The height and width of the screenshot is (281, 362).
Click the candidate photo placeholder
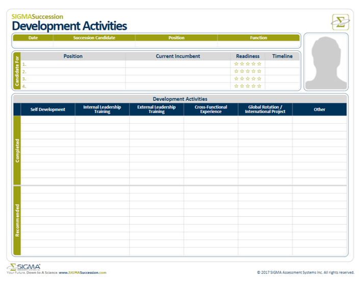326,62
